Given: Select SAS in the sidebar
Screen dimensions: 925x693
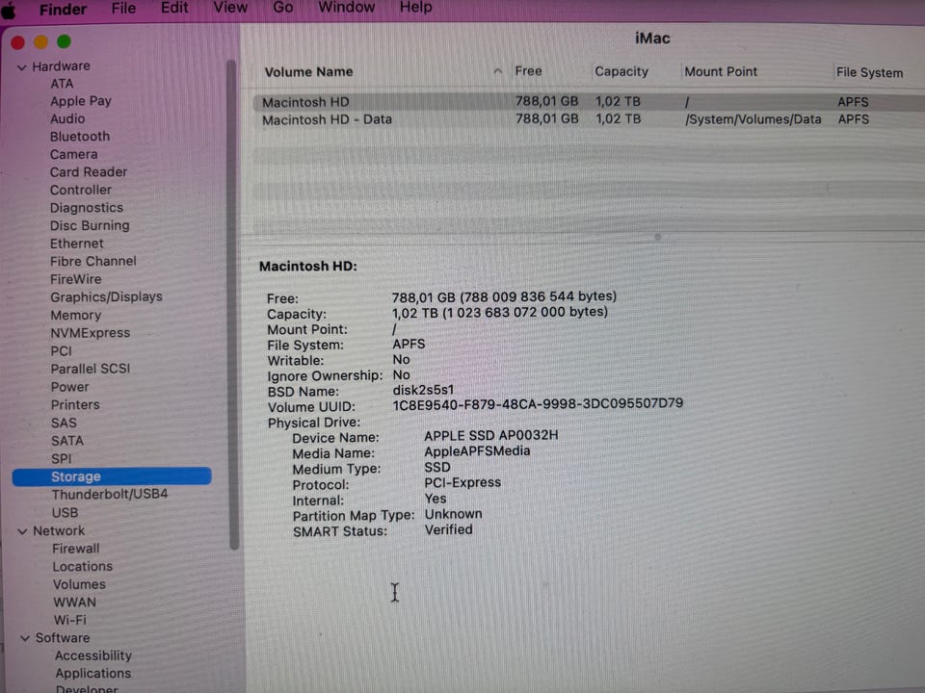Looking at the screenshot, I should (64, 423).
